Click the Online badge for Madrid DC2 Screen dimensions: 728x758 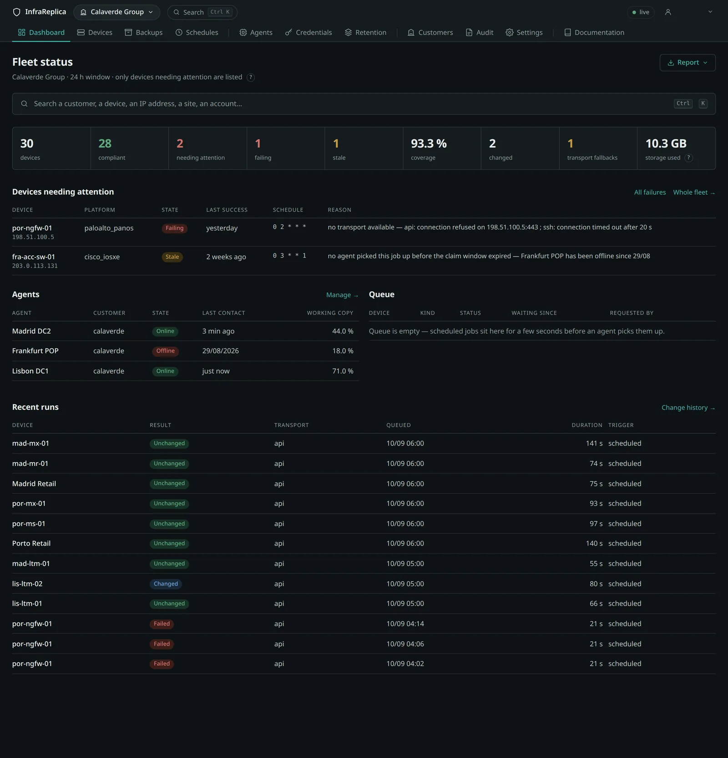[165, 331]
